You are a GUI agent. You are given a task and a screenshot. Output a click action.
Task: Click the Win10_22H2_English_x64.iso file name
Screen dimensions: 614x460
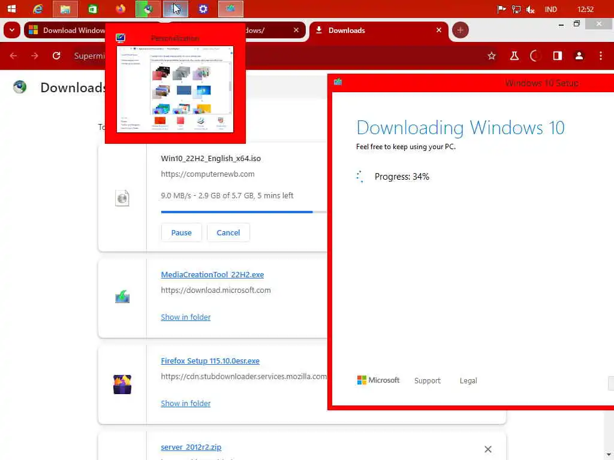point(210,158)
